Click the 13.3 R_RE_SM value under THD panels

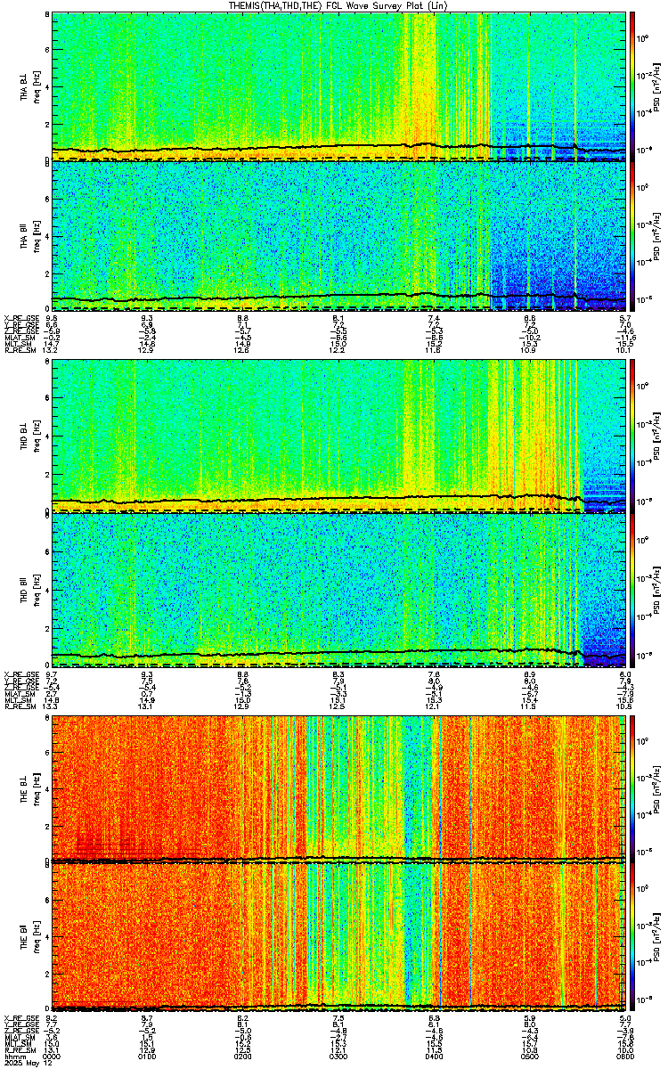[52, 706]
